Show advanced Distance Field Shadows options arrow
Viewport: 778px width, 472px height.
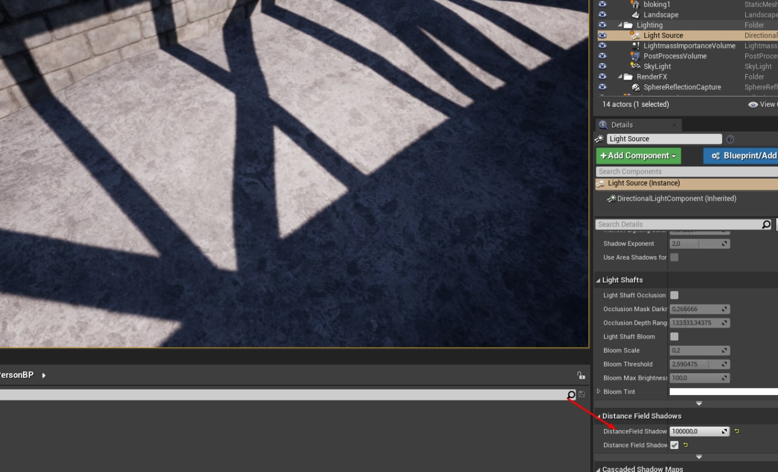click(x=699, y=457)
